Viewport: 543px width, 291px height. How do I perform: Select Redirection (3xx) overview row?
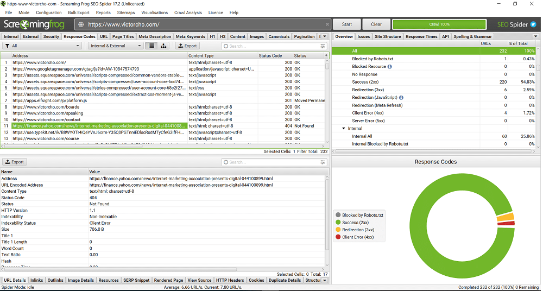(x=433, y=90)
